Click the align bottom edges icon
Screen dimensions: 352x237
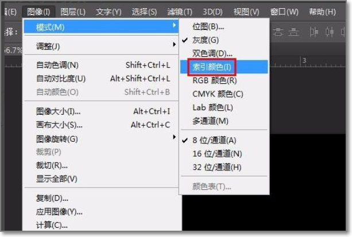[293, 32]
